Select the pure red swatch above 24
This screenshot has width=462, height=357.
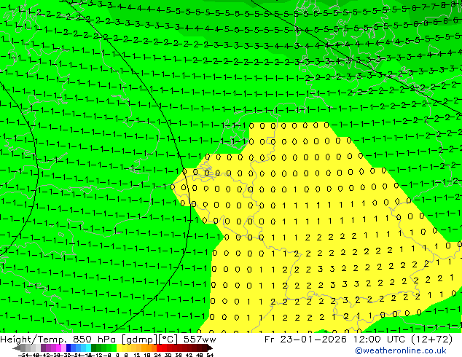tap(159, 348)
